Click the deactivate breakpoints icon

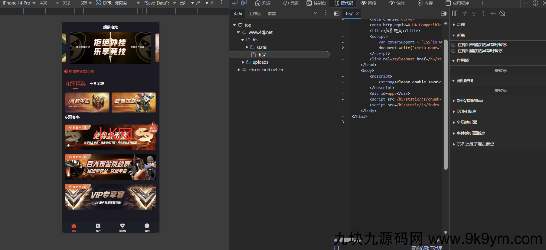[x=502, y=13]
